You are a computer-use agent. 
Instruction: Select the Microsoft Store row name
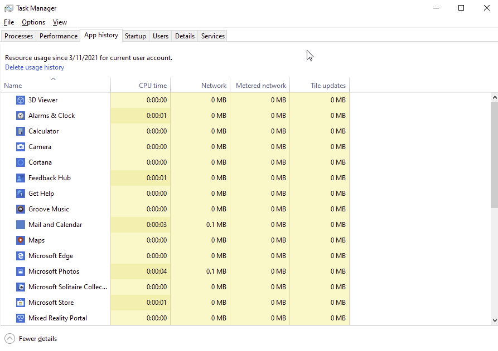pyautogui.click(x=51, y=303)
